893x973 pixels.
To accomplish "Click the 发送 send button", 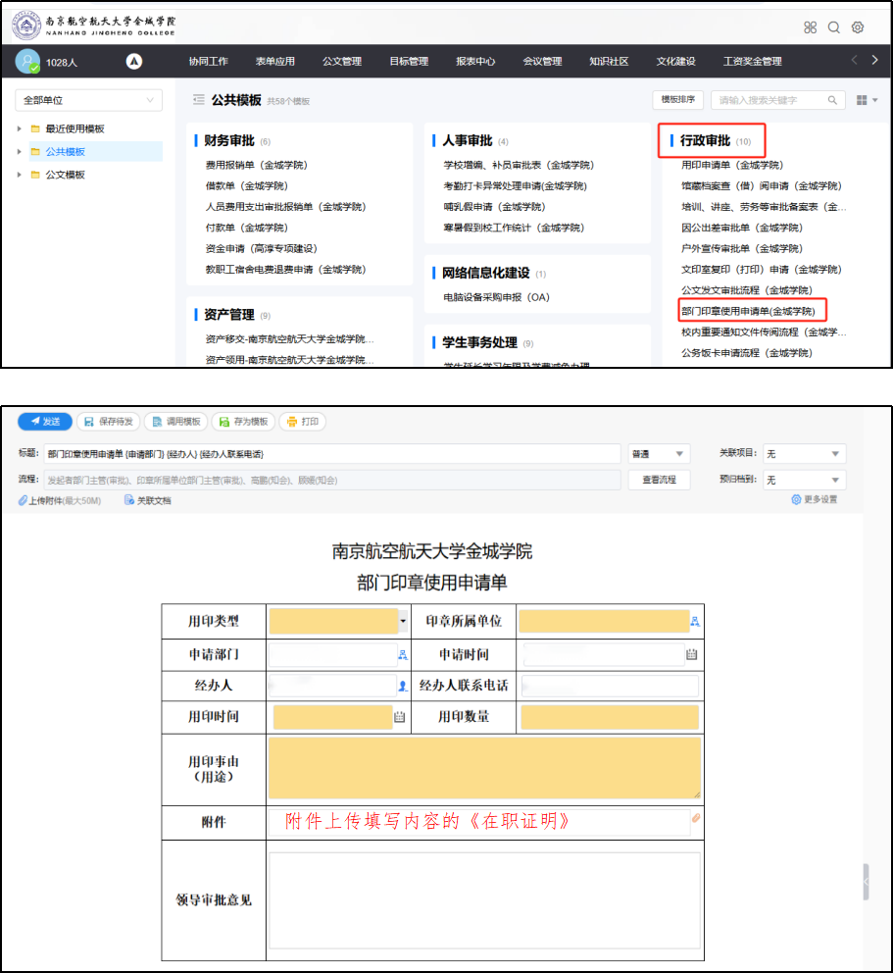I will pyautogui.click(x=45, y=422).
